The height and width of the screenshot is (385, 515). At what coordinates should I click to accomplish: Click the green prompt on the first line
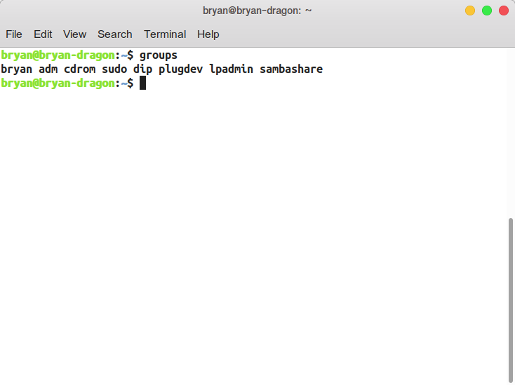pos(56,55)
